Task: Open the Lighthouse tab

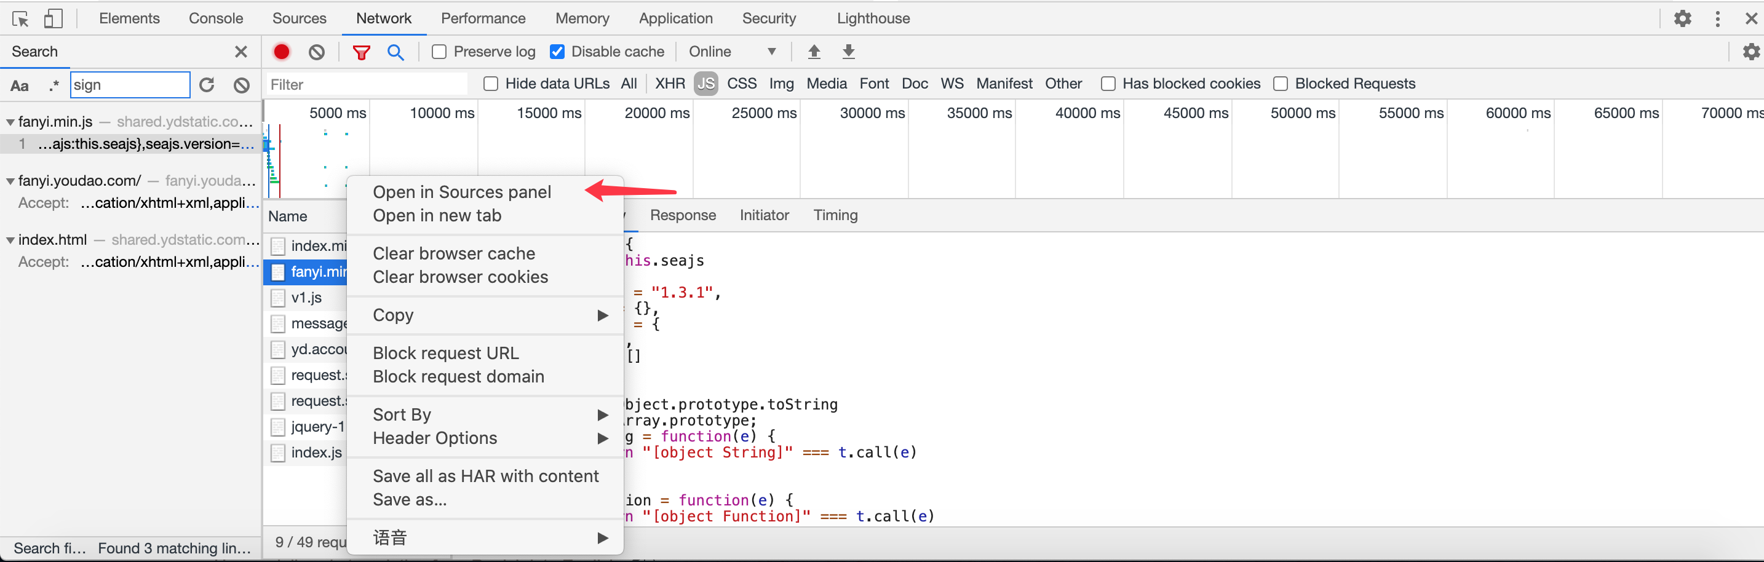Action: [x=873, y=18]
